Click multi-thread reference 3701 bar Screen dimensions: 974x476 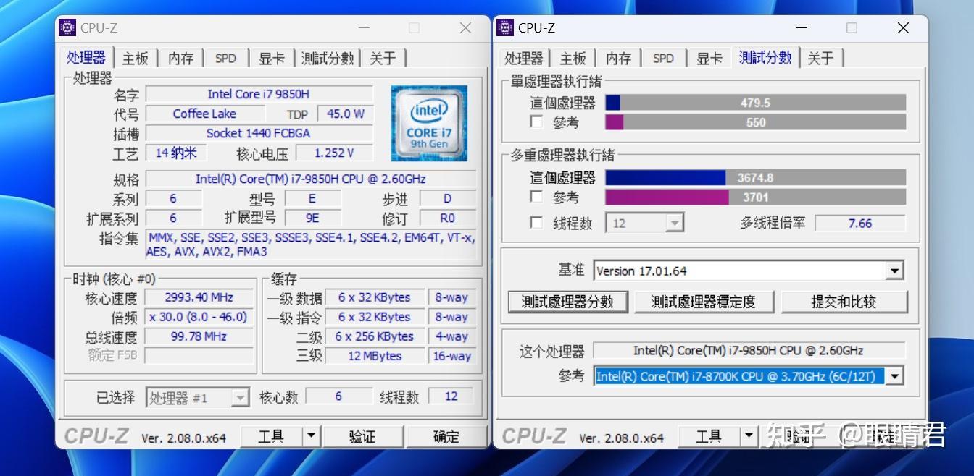(755, 197)
